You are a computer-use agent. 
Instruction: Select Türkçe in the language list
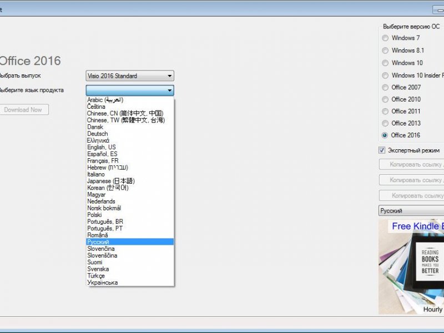point(130,276)
